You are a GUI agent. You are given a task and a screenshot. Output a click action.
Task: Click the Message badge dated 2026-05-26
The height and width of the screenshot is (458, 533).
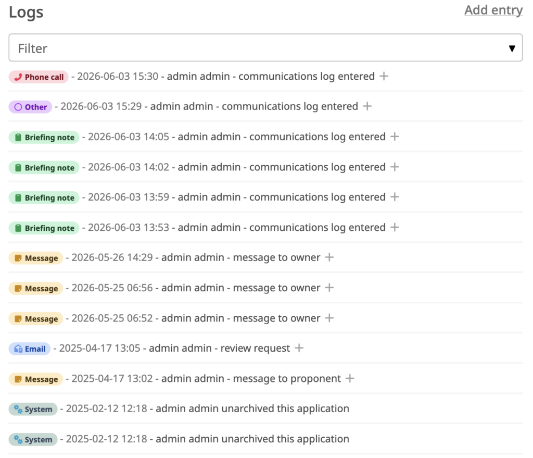36,258
